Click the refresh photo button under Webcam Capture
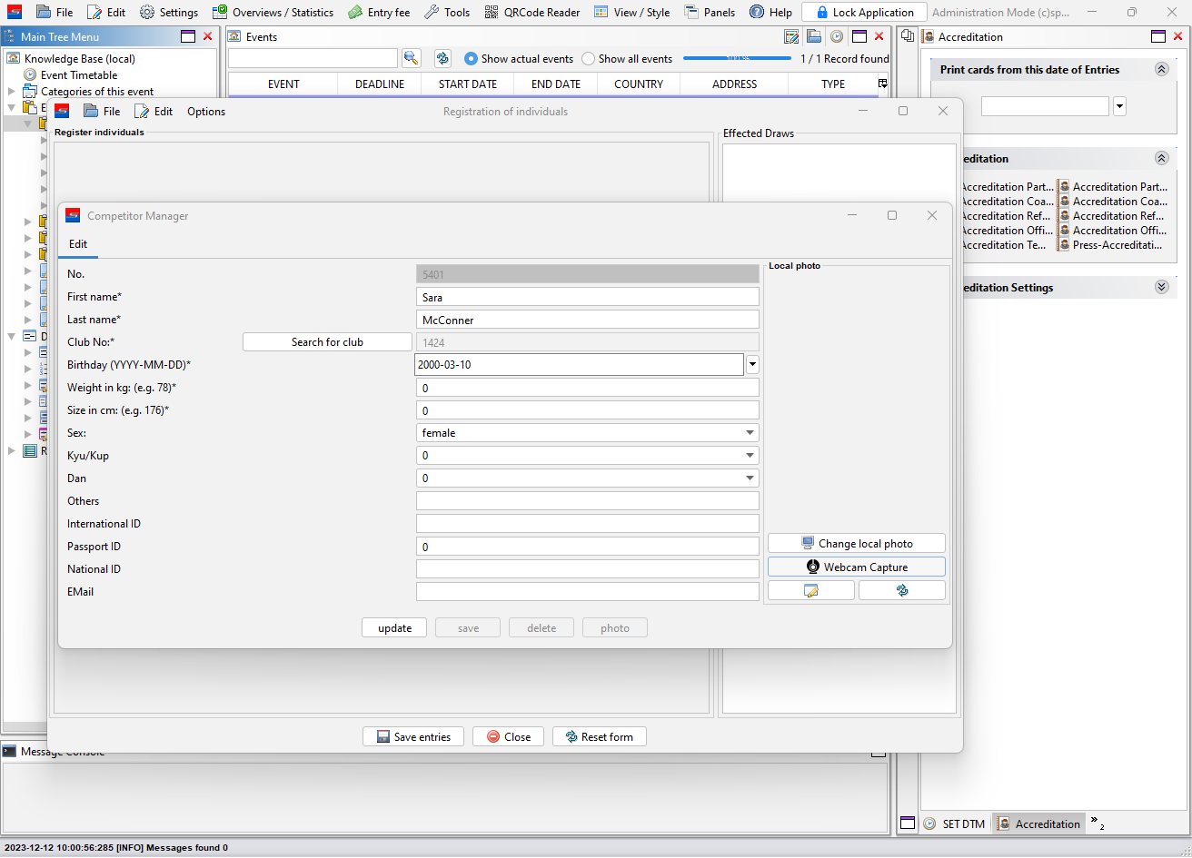 coord(901,590)
